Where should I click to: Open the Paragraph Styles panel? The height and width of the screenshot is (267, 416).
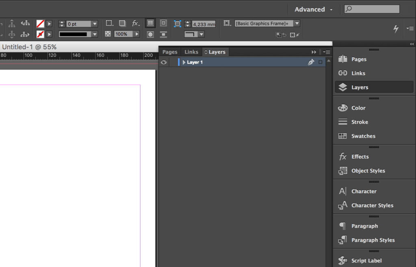(x=374, y=240)
